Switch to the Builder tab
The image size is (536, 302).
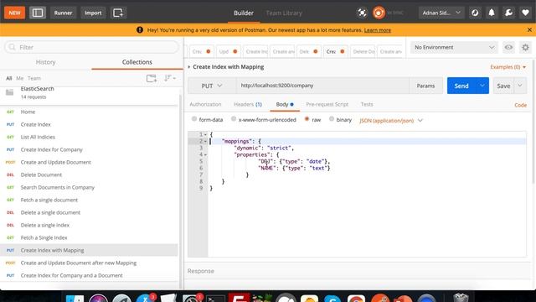coord(244,13)
